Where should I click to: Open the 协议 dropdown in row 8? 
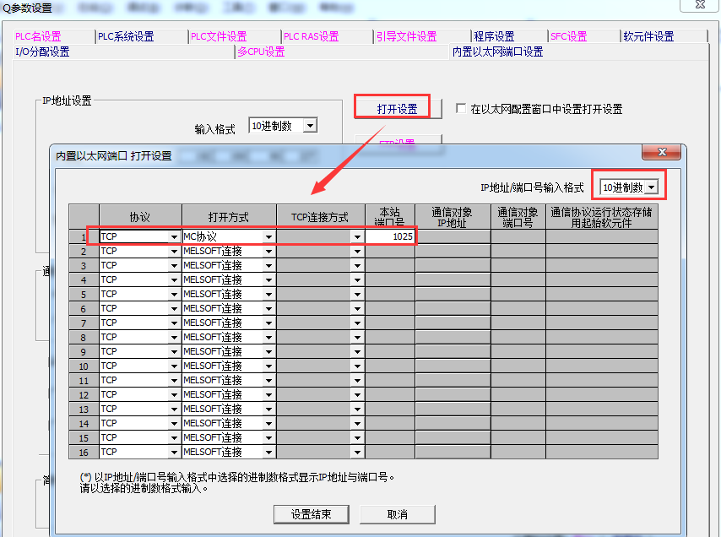pyautogui.click(x=174, y=338)
